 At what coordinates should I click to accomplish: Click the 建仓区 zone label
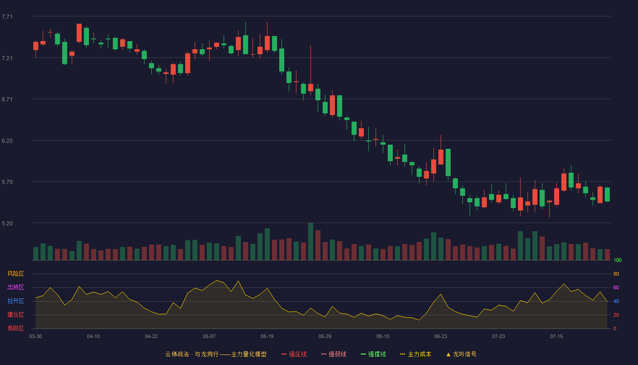pos(15,315)
